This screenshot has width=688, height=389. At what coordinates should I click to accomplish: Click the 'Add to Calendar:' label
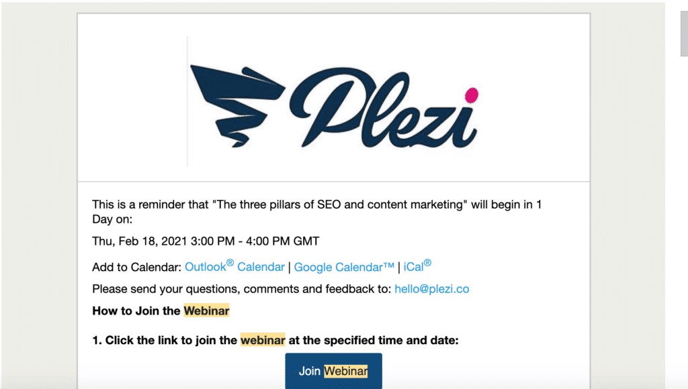[136, 267]
